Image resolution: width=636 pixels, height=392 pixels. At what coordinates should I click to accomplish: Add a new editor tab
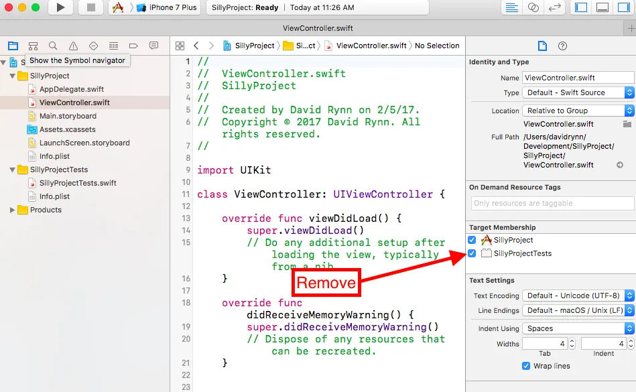(631, 28)
